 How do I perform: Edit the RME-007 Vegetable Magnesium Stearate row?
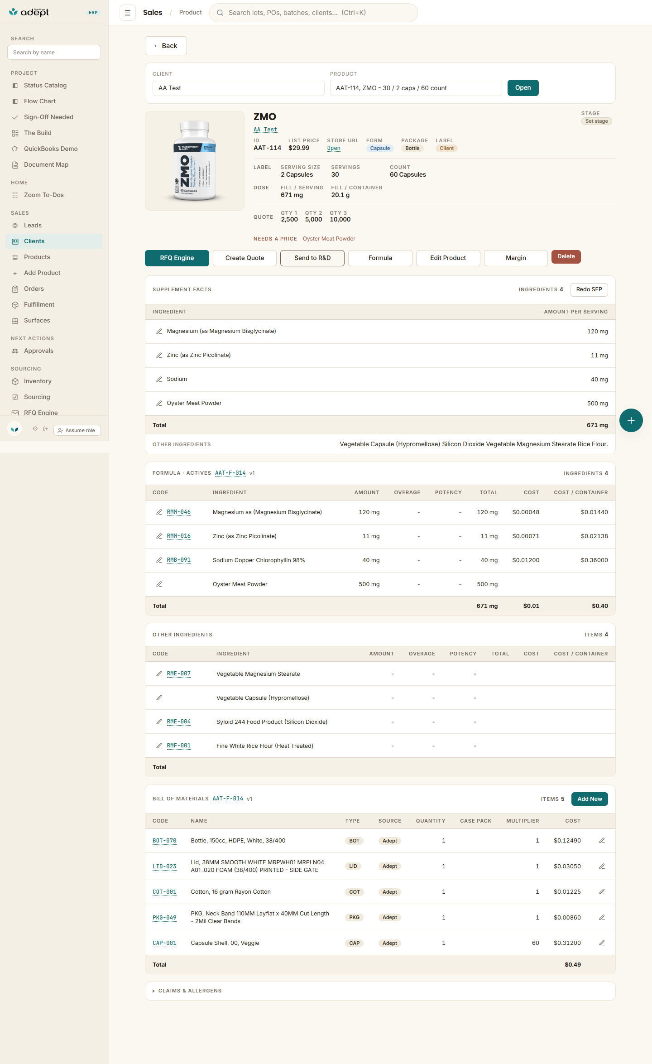[x=159, y=674]
